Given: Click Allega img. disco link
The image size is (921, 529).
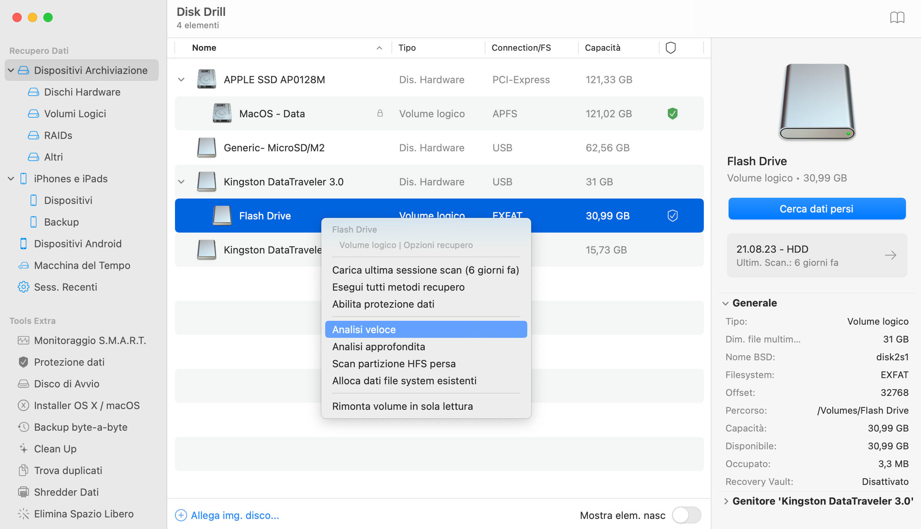Looking at the screenshot, I should pyautogui.click(x=235, y=515).
